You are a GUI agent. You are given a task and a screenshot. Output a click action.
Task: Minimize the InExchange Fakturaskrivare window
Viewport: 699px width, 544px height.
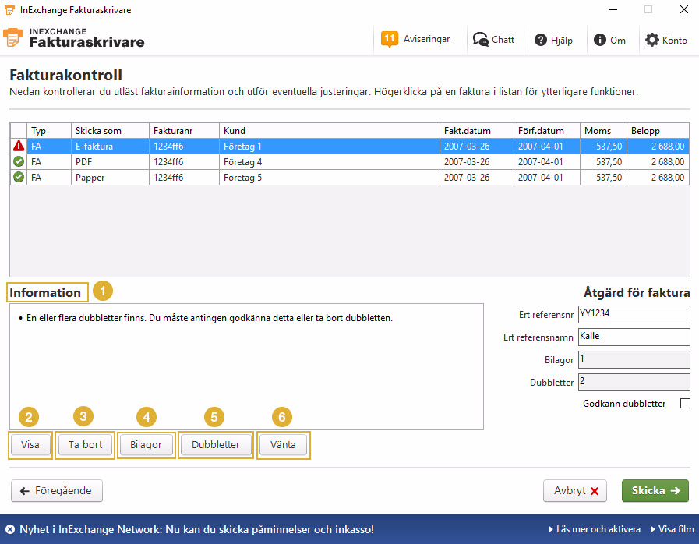tap(613, 10)
